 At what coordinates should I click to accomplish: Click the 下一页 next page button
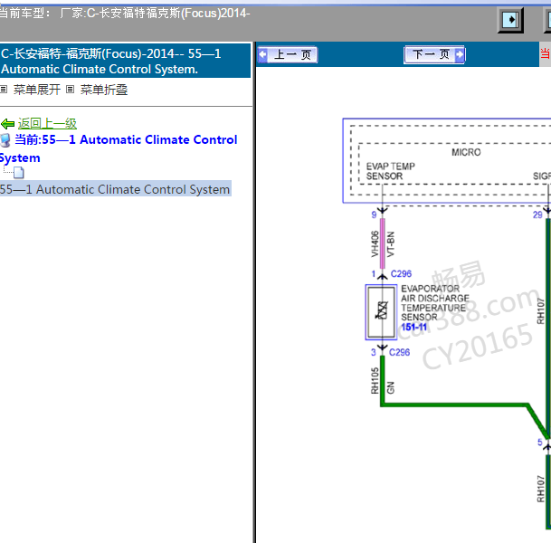[x=434, y=55]
